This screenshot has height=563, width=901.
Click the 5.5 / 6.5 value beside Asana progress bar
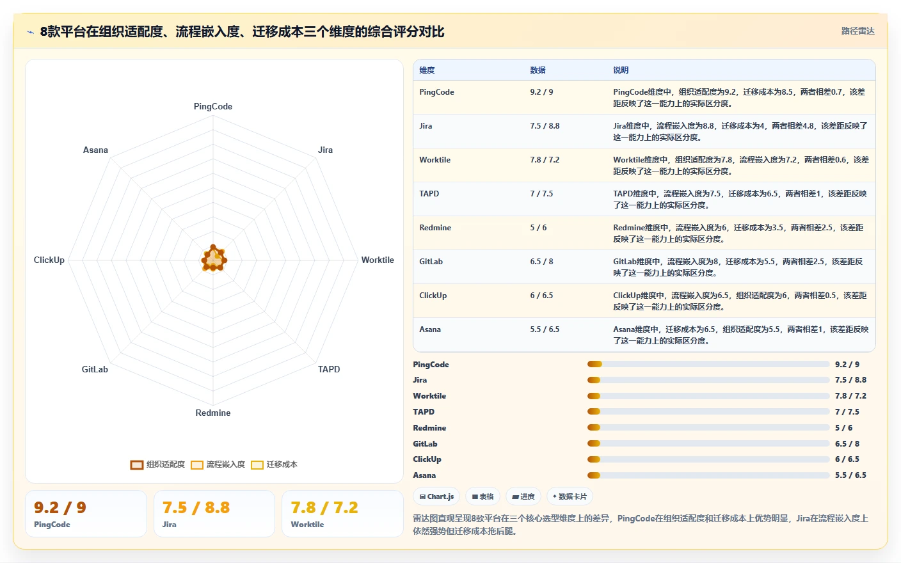pyautogui.click(x=850, y=475)
